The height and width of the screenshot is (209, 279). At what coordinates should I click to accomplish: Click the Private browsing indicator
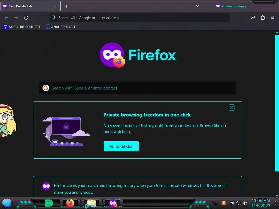click(231, 6)
